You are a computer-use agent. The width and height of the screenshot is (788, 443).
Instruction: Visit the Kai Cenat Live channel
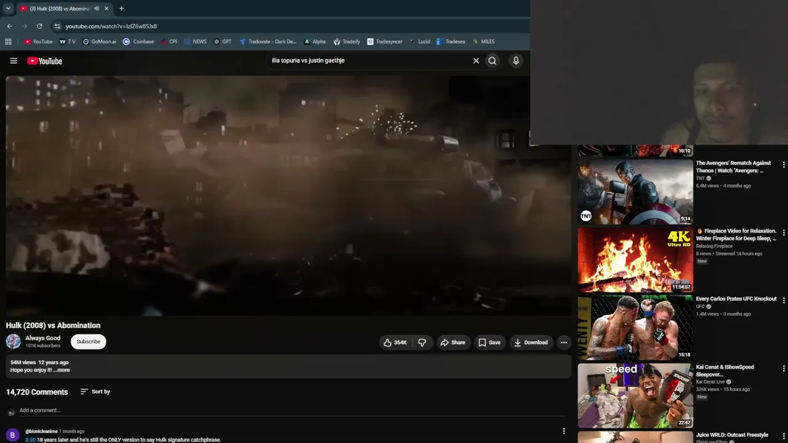tap(710, 382)
